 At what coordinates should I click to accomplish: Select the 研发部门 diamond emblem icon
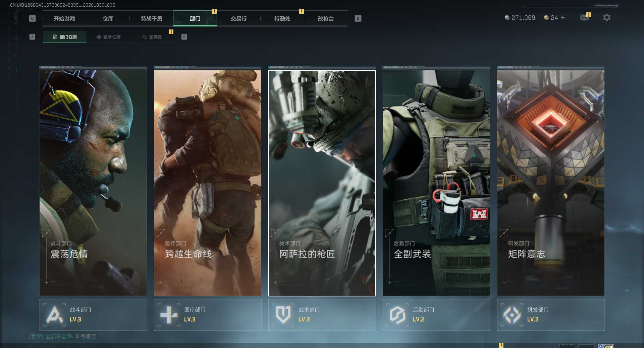point(512,315)
